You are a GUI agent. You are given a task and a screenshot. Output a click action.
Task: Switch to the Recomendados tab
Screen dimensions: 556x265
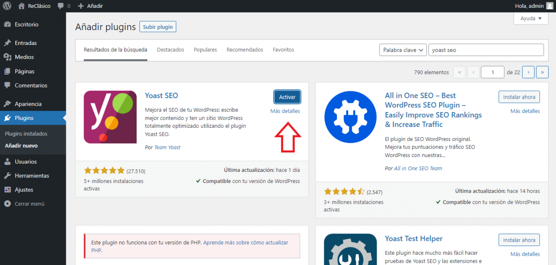click(245, 50)
